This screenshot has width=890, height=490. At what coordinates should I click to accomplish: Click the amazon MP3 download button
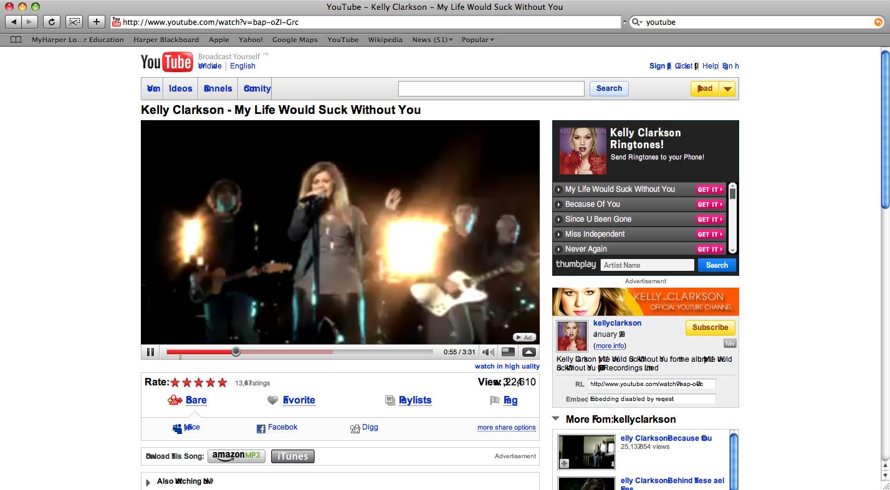point(236,456)
